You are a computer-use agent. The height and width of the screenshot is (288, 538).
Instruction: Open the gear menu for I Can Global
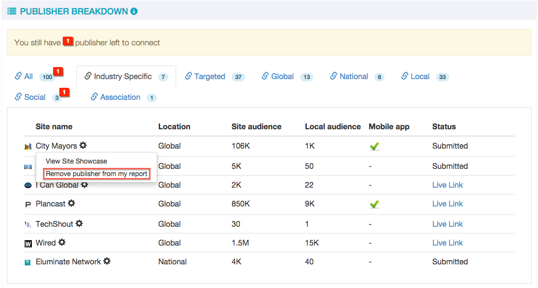point(84,185)
